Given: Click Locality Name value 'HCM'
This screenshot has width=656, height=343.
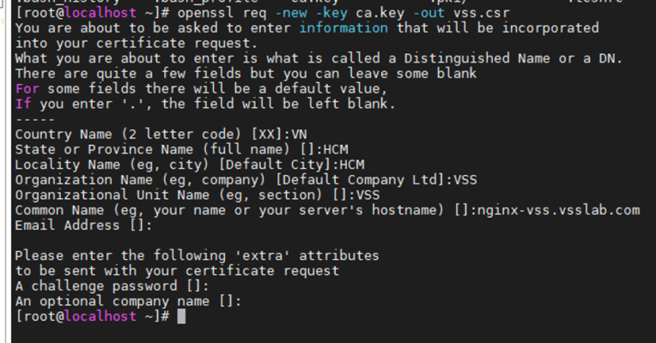Looking at the screenshot, I should click(x=352, y=165).
